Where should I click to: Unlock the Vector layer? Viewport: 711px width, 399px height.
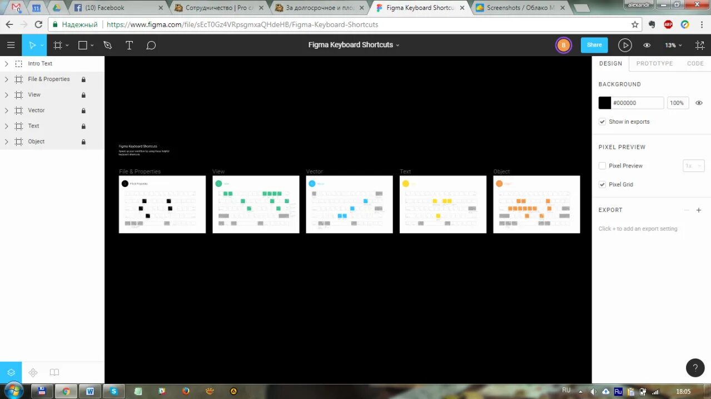[83, 110]
